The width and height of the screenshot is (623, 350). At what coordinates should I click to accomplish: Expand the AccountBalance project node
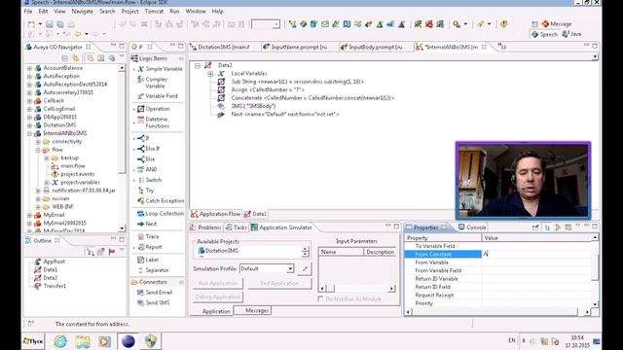click(x=29, y=68)
